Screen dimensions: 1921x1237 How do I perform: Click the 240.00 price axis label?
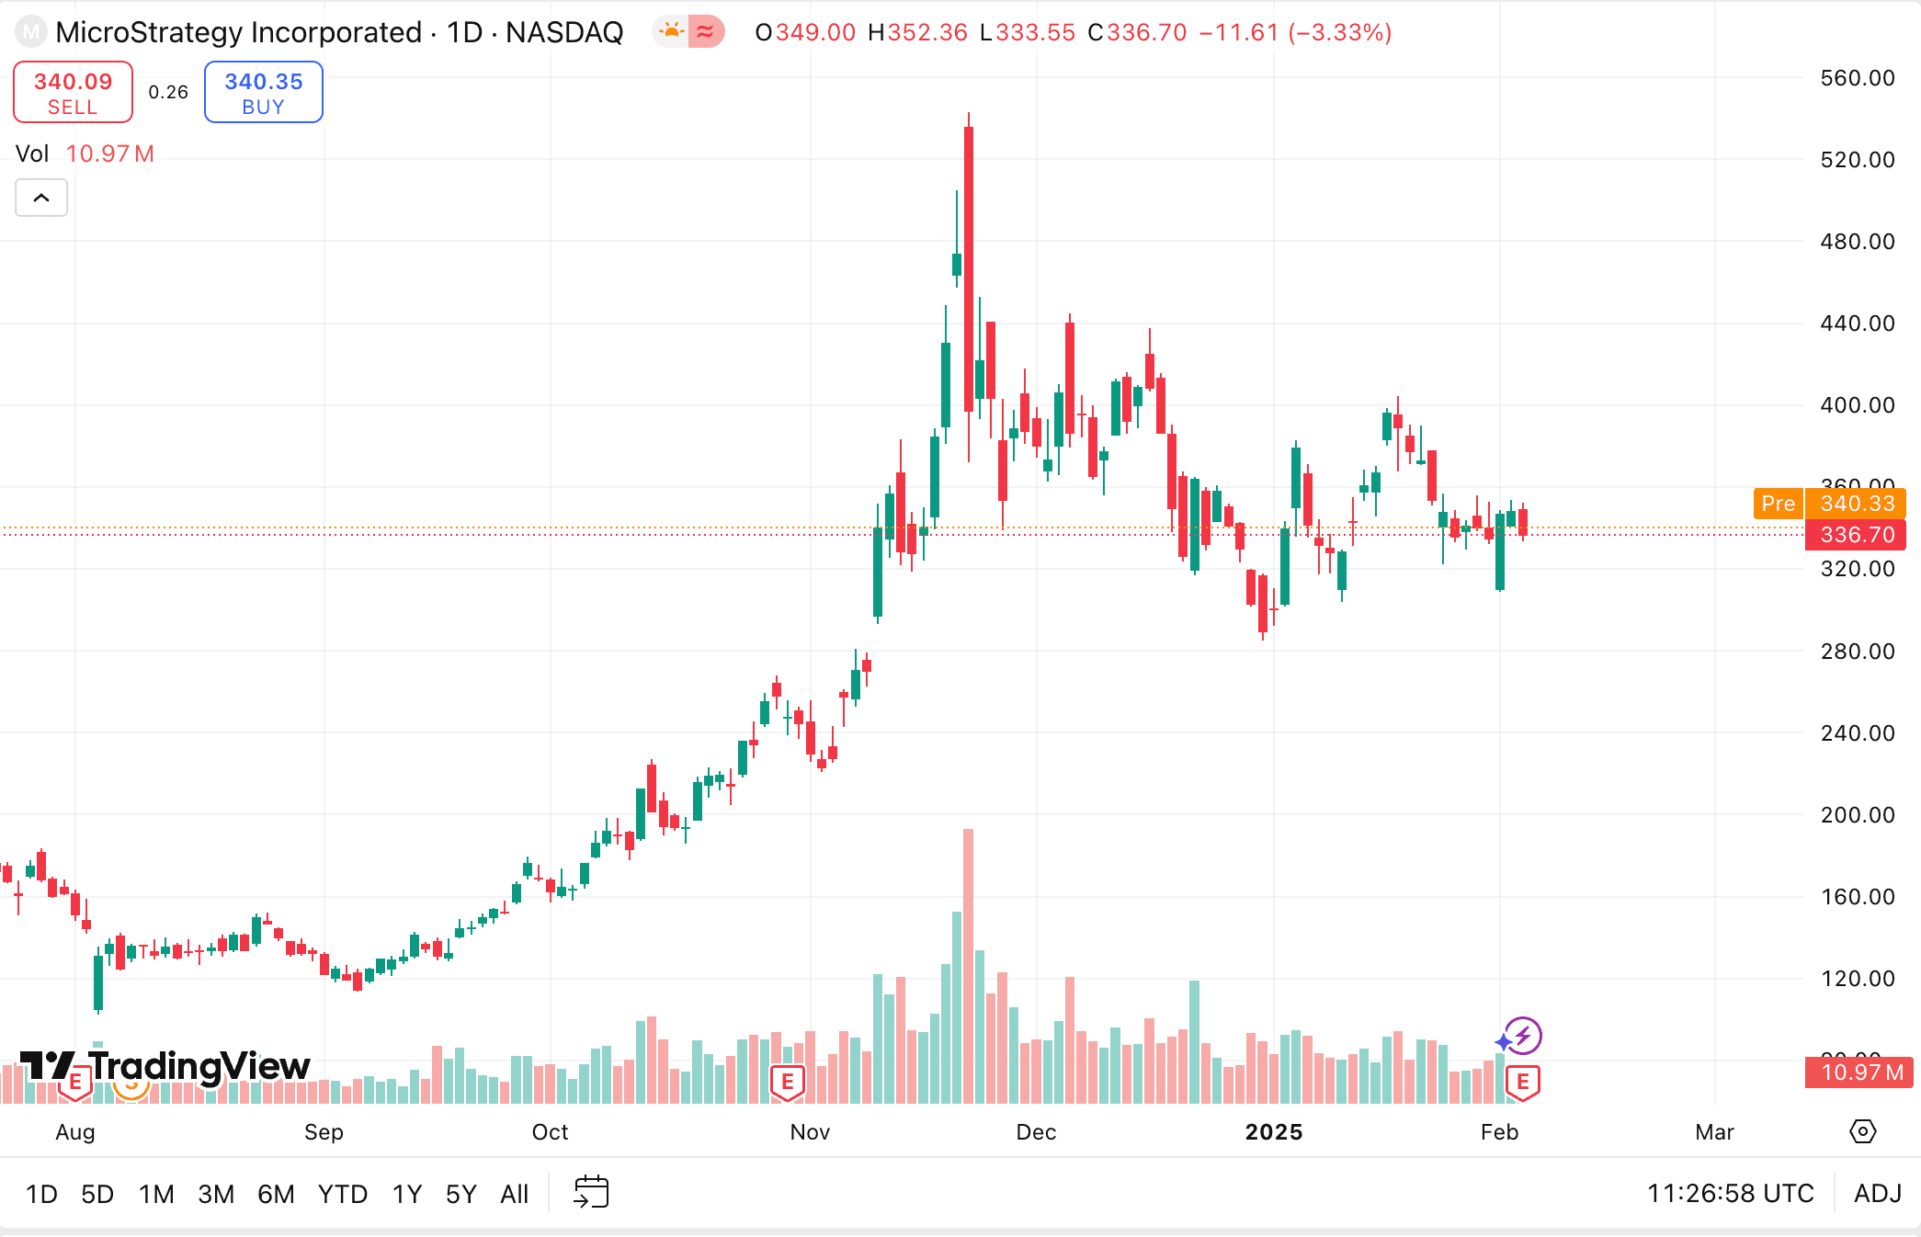click(x=1858, y=733)
